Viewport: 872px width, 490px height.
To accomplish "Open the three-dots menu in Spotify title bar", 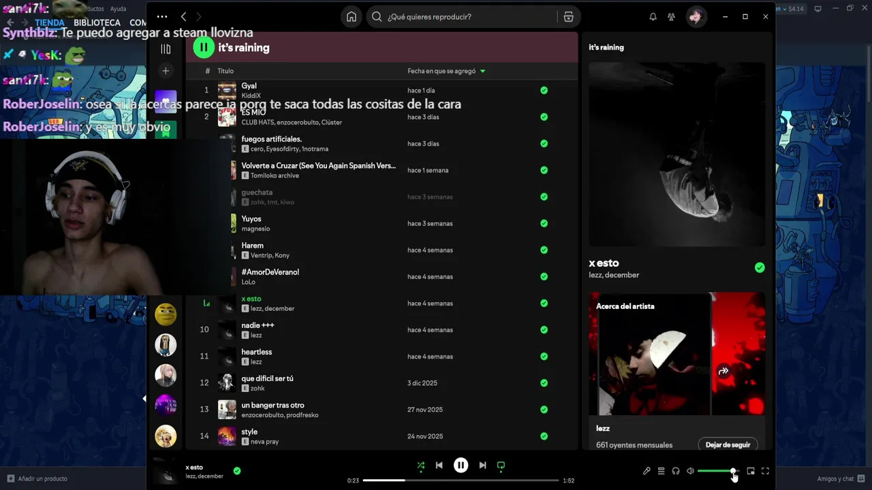I will click(x=161, y=16).
